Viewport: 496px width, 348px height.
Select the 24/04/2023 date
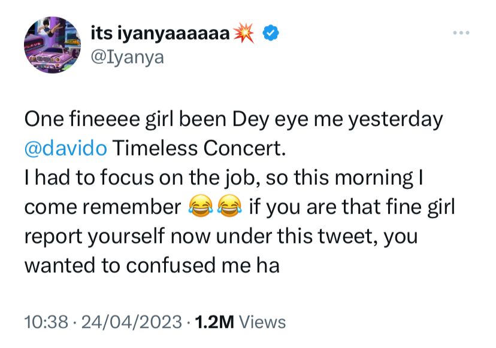[x=131, y=322]
